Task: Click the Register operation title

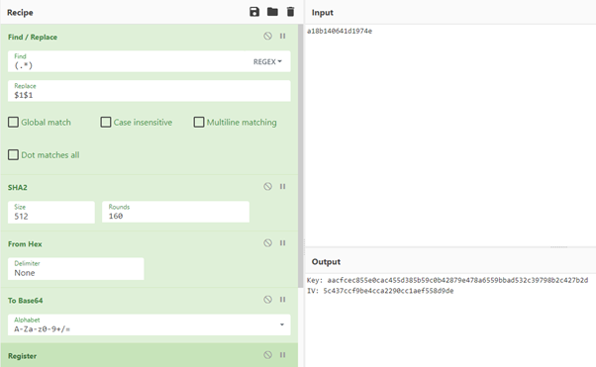Action: click(x=23, y=356)
